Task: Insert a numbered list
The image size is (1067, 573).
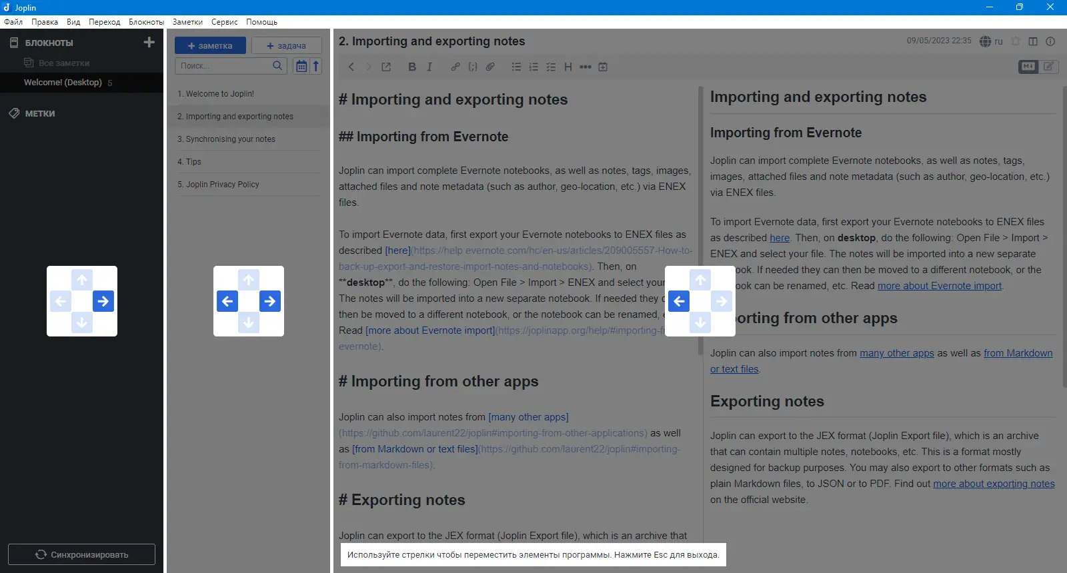Action: [x=533, y=67]
